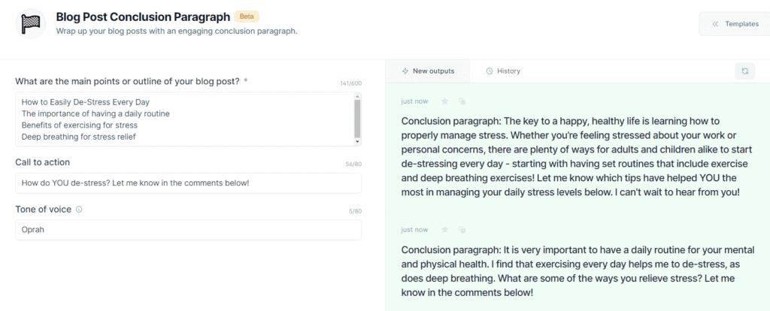Click the refresh outputs icon button
The height and width of the screenshot is (311, 770).
pyautogui.click(x=745, y=71)
